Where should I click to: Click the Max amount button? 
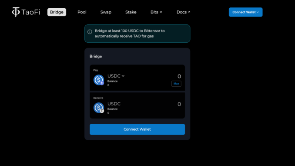[x=176, y=84]
